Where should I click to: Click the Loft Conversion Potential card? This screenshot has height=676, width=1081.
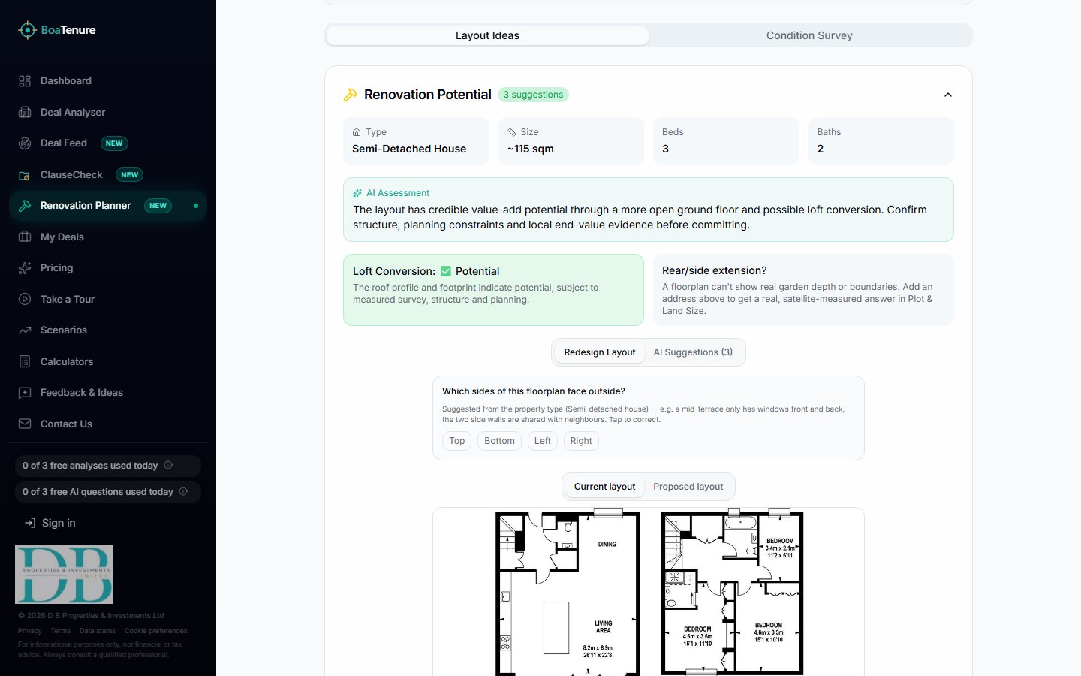click(493, 290)
